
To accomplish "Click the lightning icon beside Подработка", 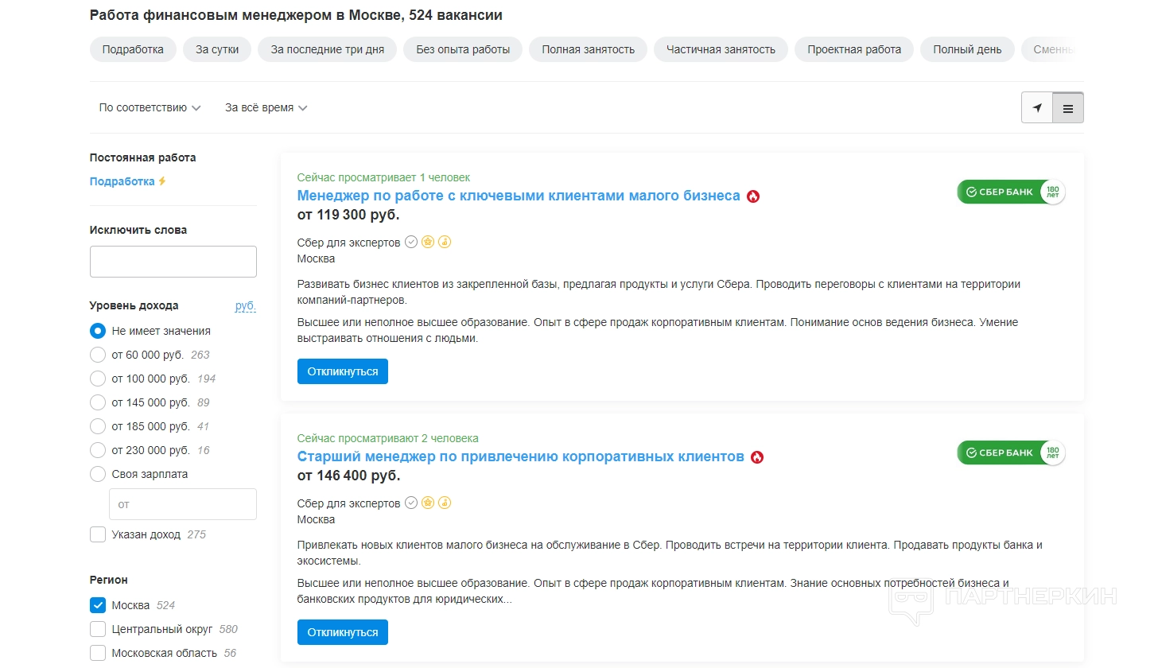I will 162,181.
